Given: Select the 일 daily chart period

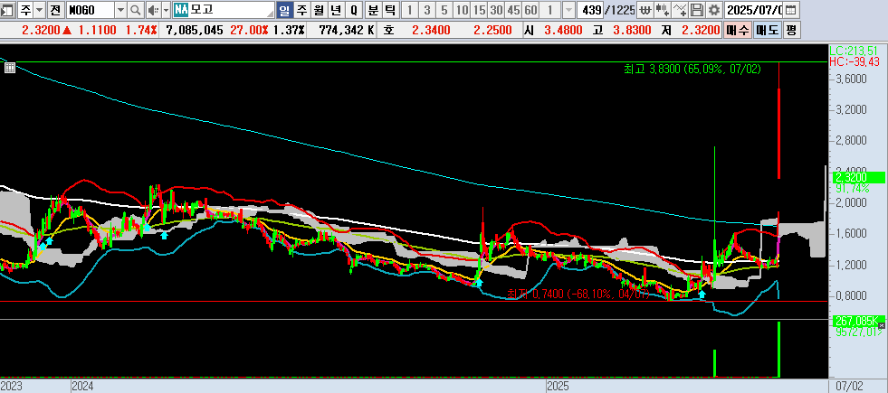Looking at the screenshot, I should pyautogui.click(x=285, y=10).
